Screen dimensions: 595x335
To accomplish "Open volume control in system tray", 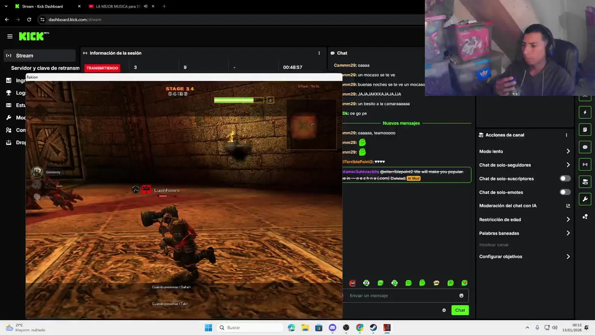I will pyautogui.click(x=555, y=328).
